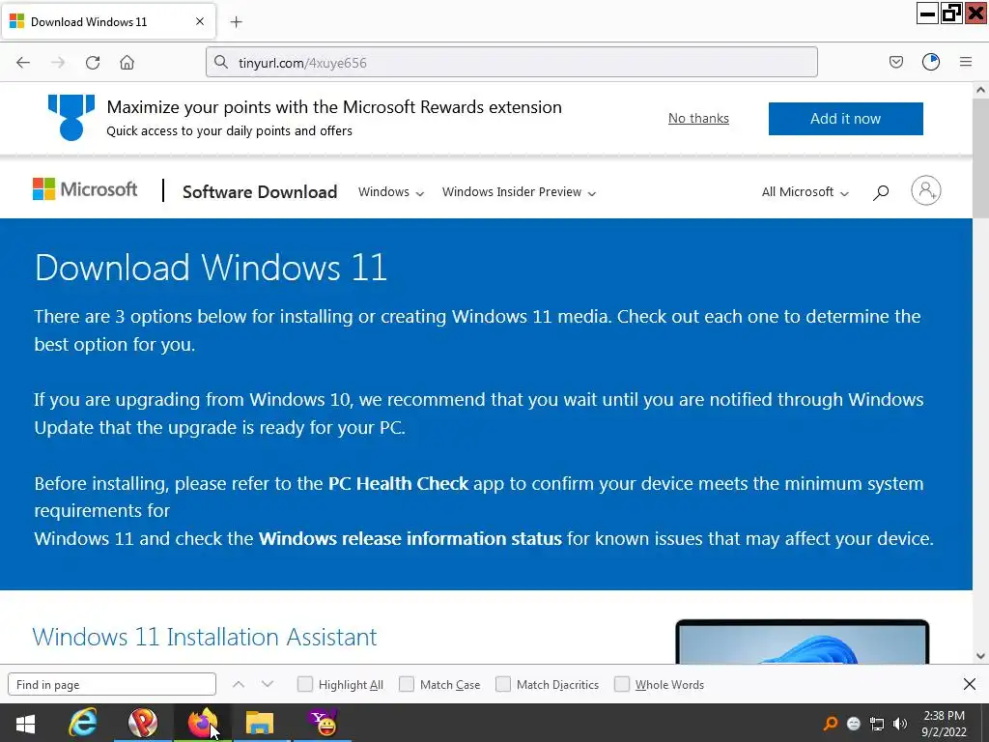This screenshot has width=989, height=742.
Task: Click in the address bar
Action: point(512,62)
